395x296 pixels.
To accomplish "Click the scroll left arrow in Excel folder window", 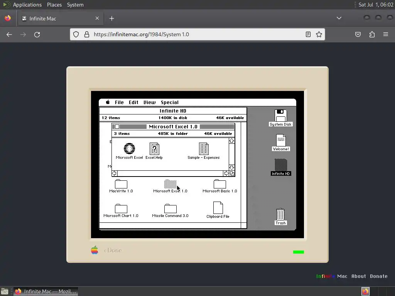I will (x=114, y=173).
